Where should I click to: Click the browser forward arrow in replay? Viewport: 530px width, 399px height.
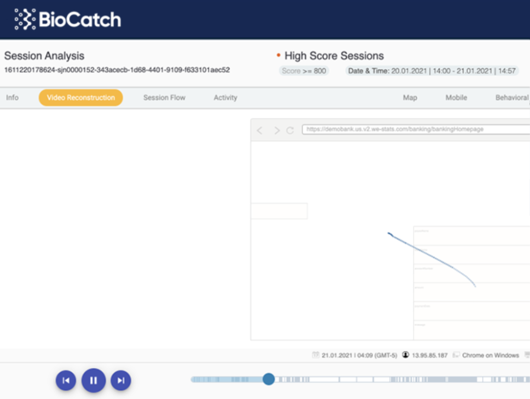point(277,130)
